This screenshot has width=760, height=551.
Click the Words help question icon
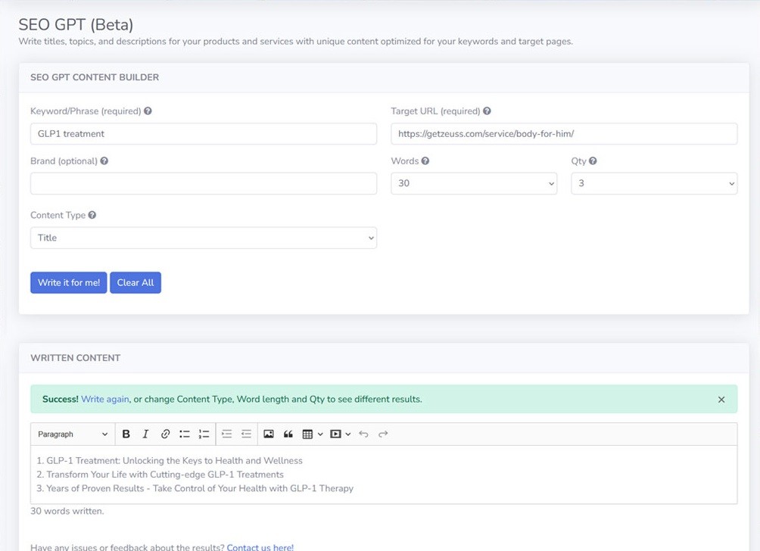click(425, 161)
